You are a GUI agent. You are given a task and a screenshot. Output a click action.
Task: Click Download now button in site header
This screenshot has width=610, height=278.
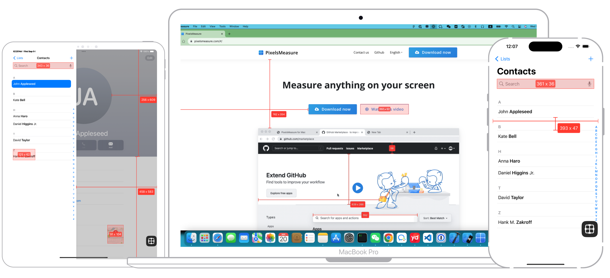tap(433, 53)
